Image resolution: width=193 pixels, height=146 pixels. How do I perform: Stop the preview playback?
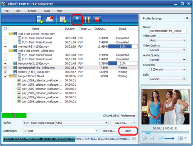tap(152, 138)
